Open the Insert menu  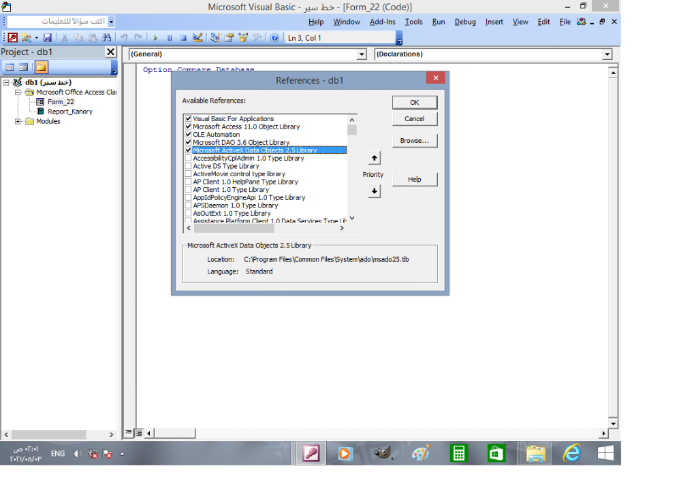coord(494,22)
